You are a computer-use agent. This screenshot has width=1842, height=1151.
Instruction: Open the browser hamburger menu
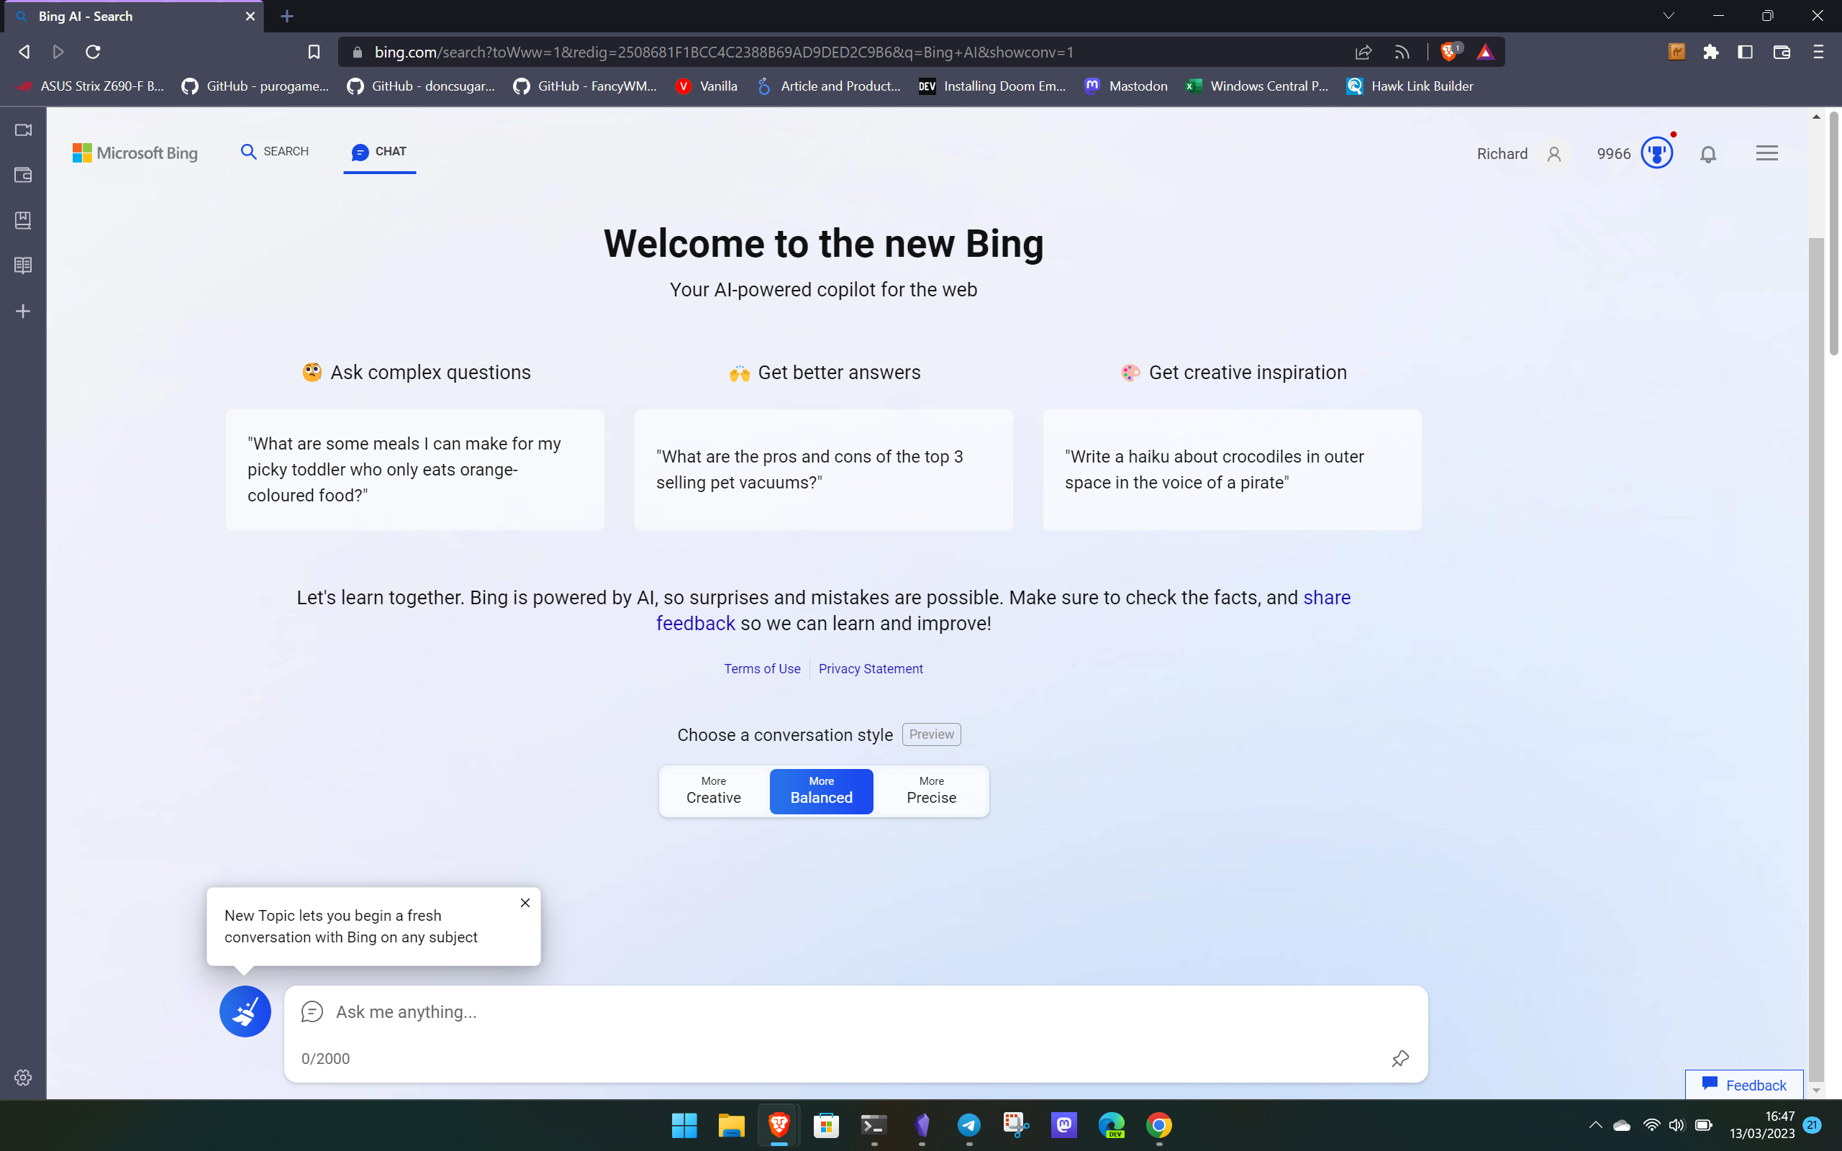click(x=1820, y=52)
